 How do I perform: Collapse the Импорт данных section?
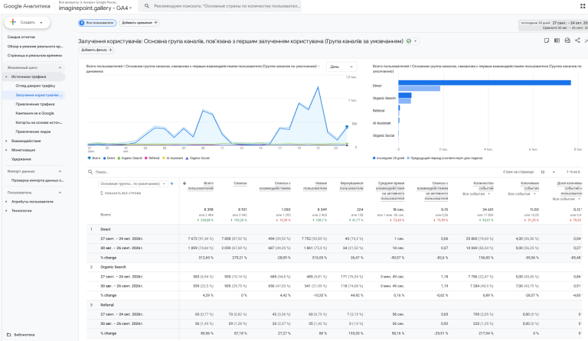click(60, 171)
